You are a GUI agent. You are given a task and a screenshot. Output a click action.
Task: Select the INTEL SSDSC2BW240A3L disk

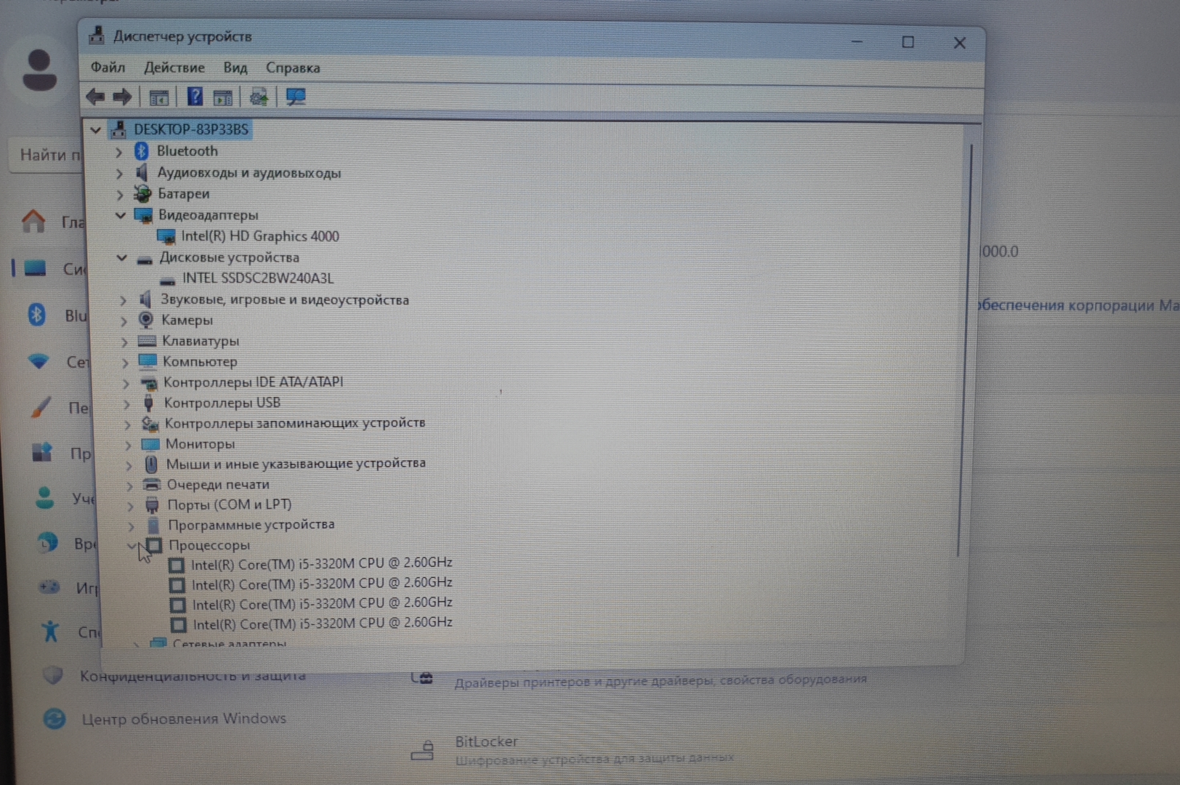coord(257,278)
